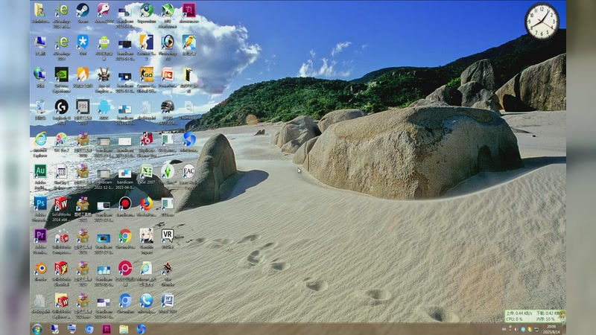Viewport: 596px width, 335px height.
Task: Launch Bandicam red record button icon
Action: coord(125,204)
